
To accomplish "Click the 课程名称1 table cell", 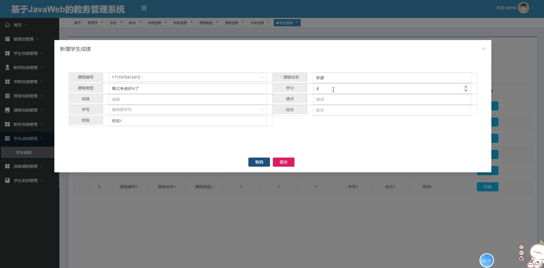I will click(167, 187).
